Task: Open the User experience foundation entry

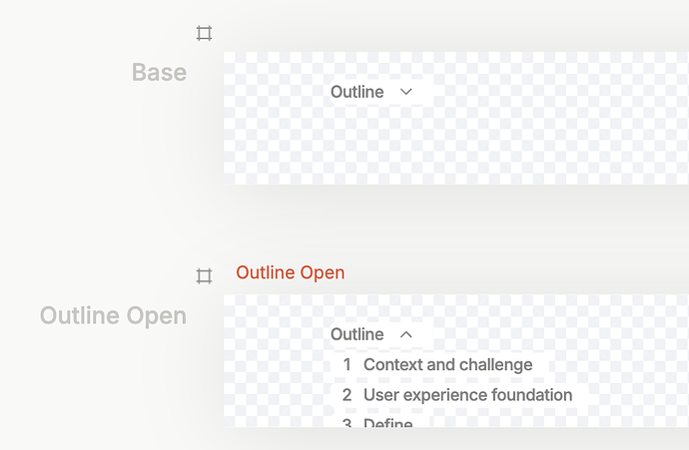Action: 467,395
